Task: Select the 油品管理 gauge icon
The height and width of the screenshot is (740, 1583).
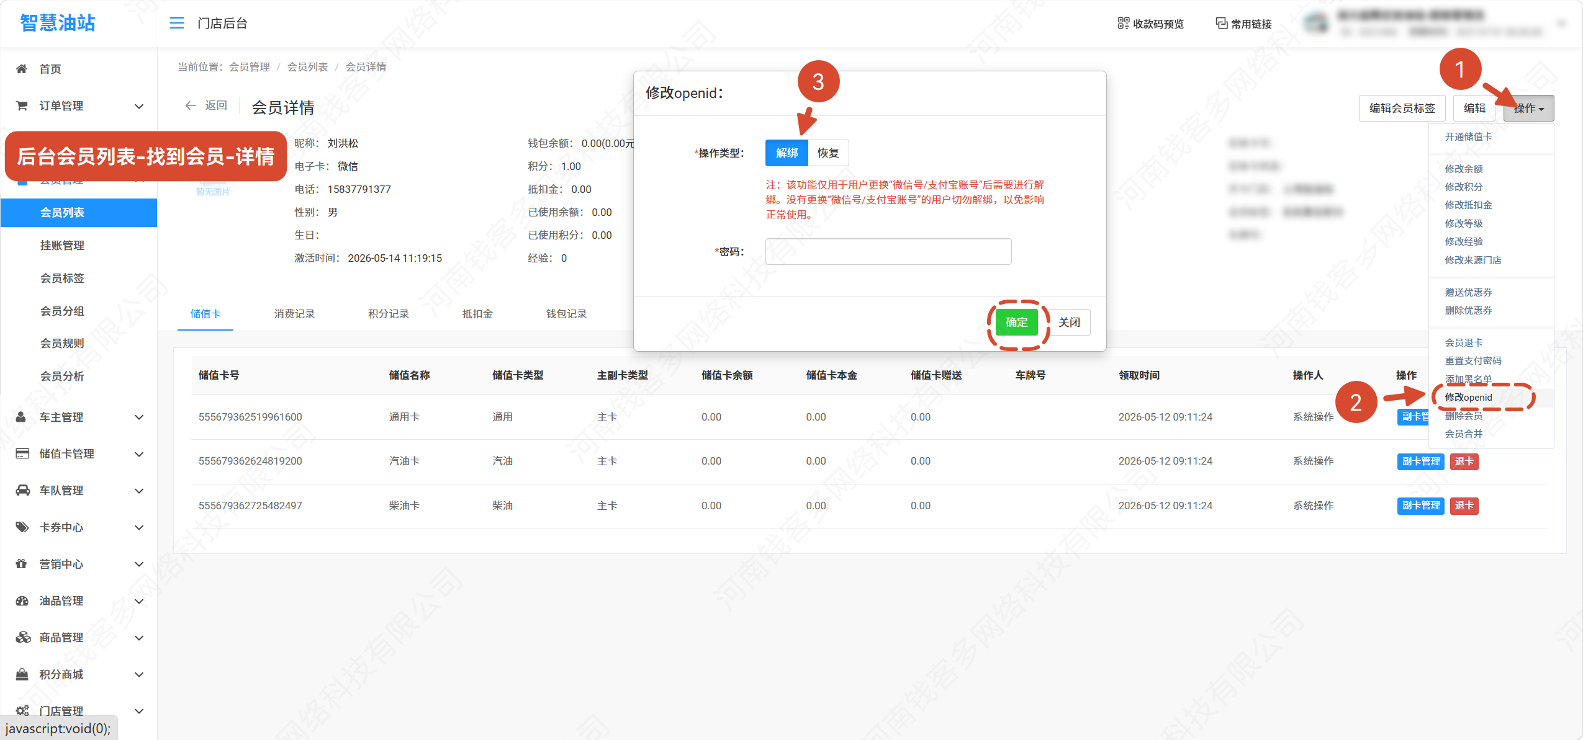Action: 22,600
